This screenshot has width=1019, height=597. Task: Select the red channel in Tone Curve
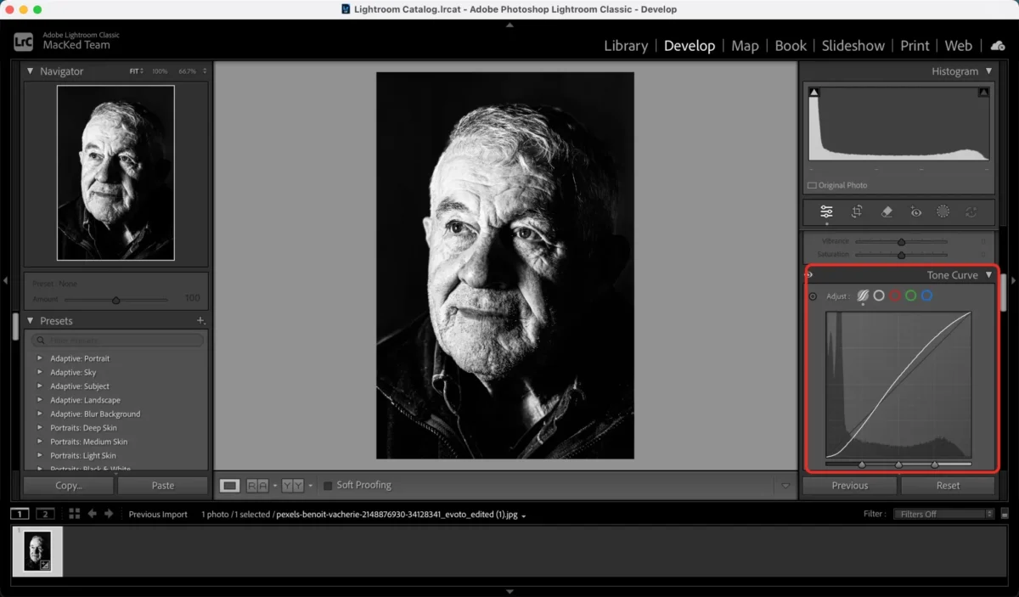click(x=896, y=296)
